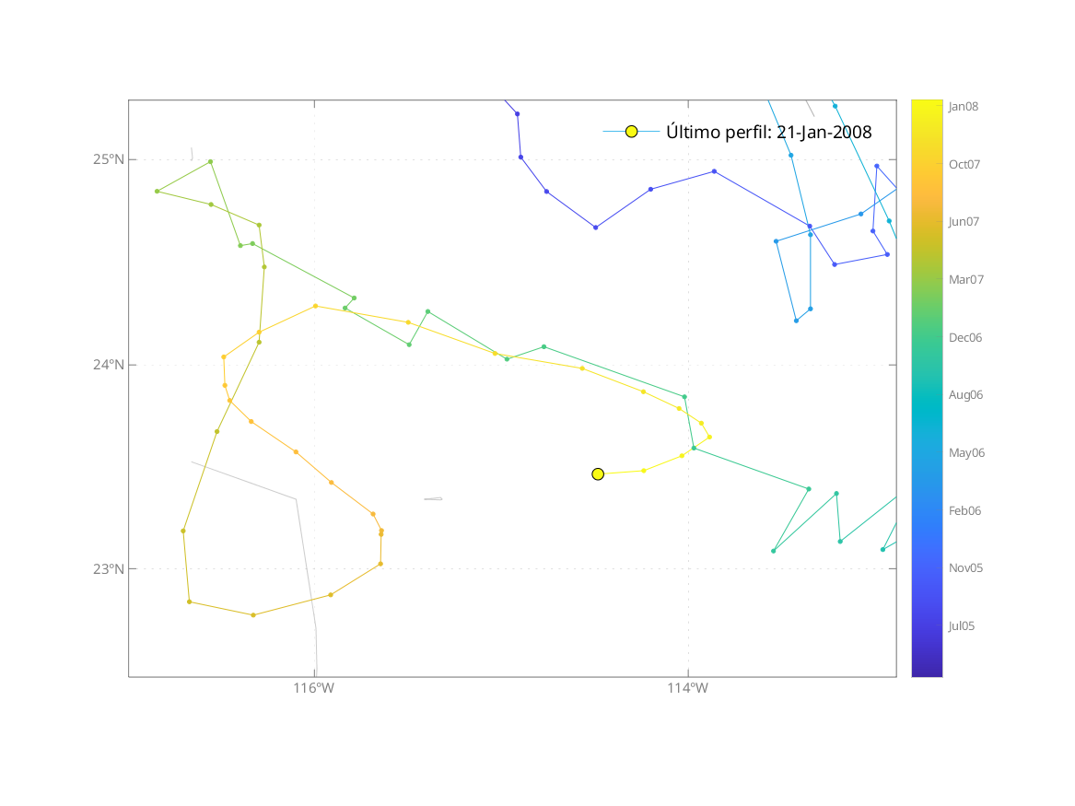
Task: Select the Jul05 colorbar tick label
Action: click(x=962, y=626)
